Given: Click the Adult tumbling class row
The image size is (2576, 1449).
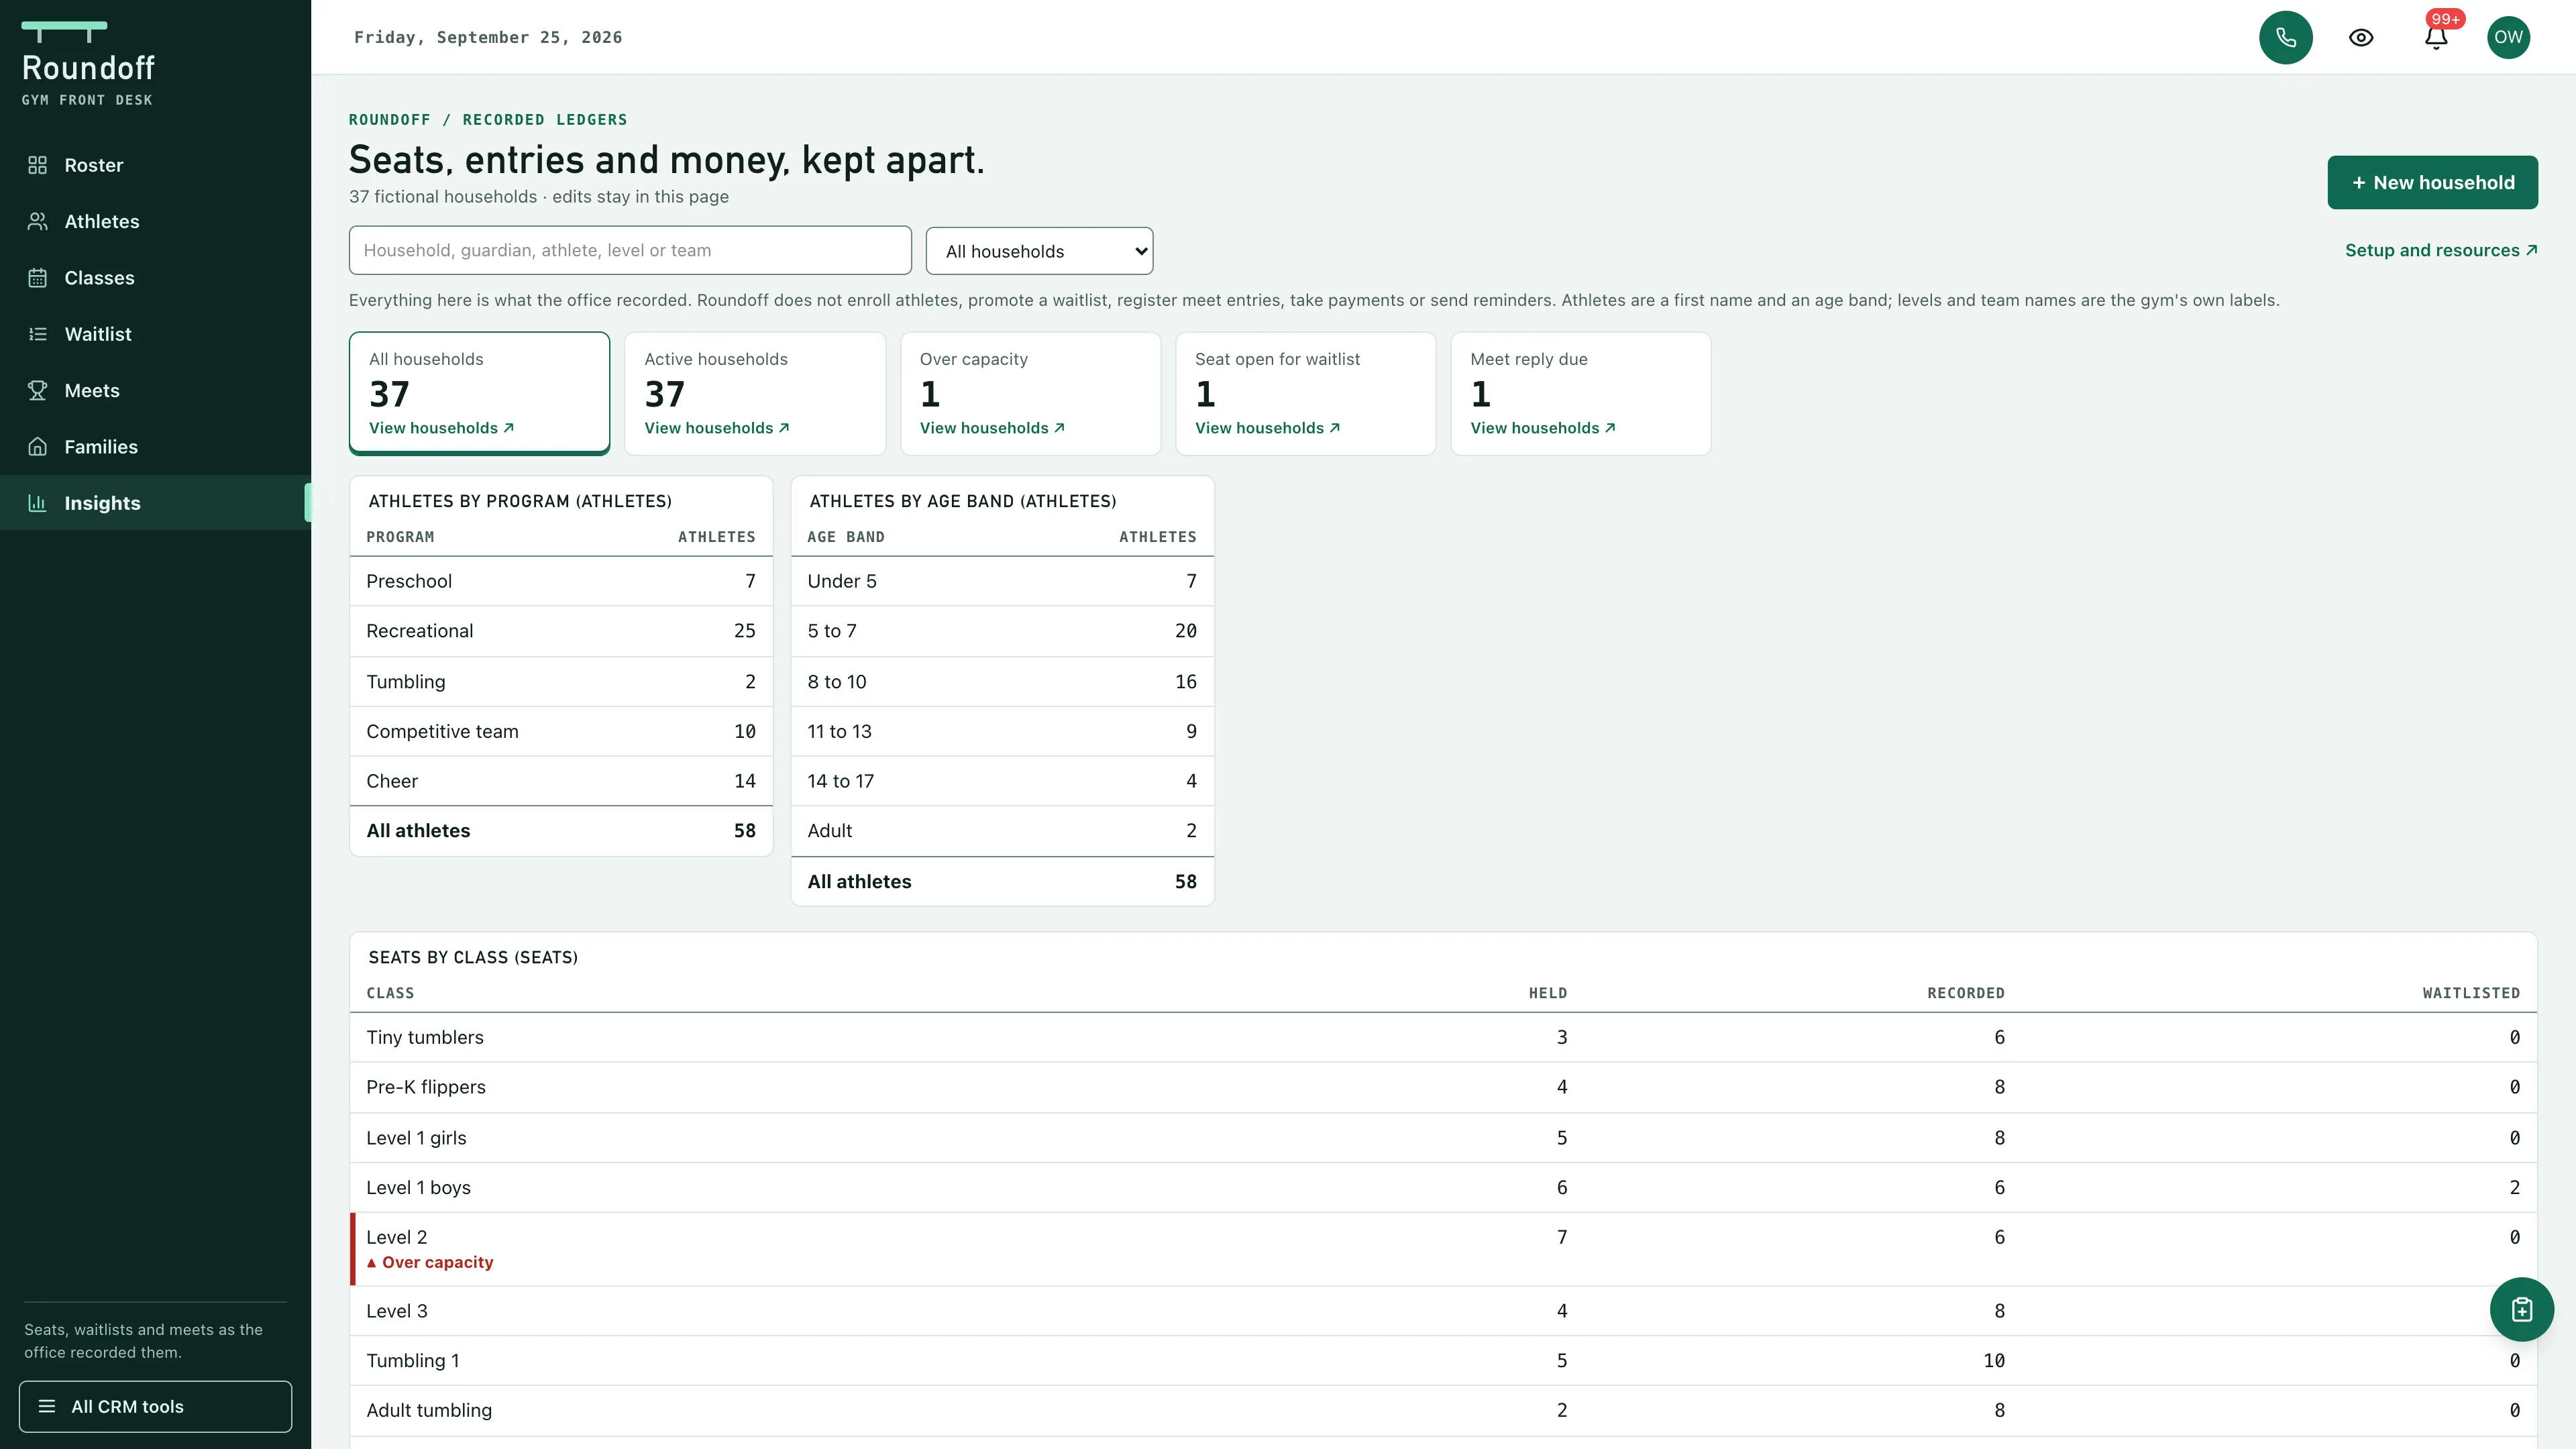Looking at the screenshot, I should point(1443,1410).
